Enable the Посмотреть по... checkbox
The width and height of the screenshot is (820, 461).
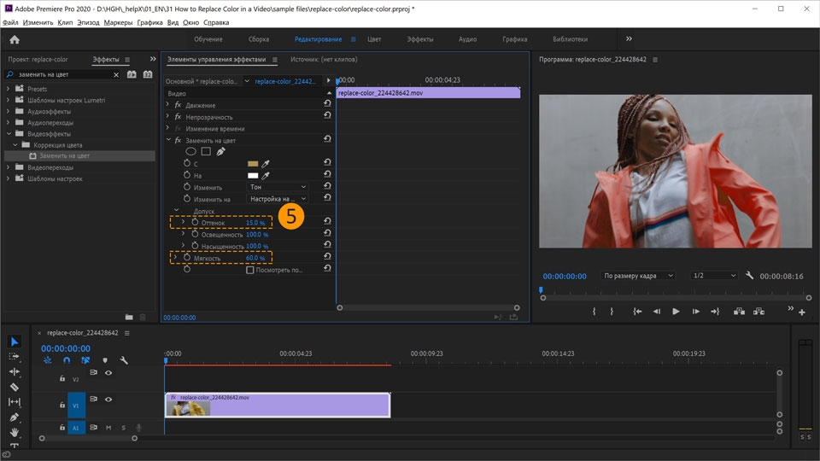pos(250,270)
